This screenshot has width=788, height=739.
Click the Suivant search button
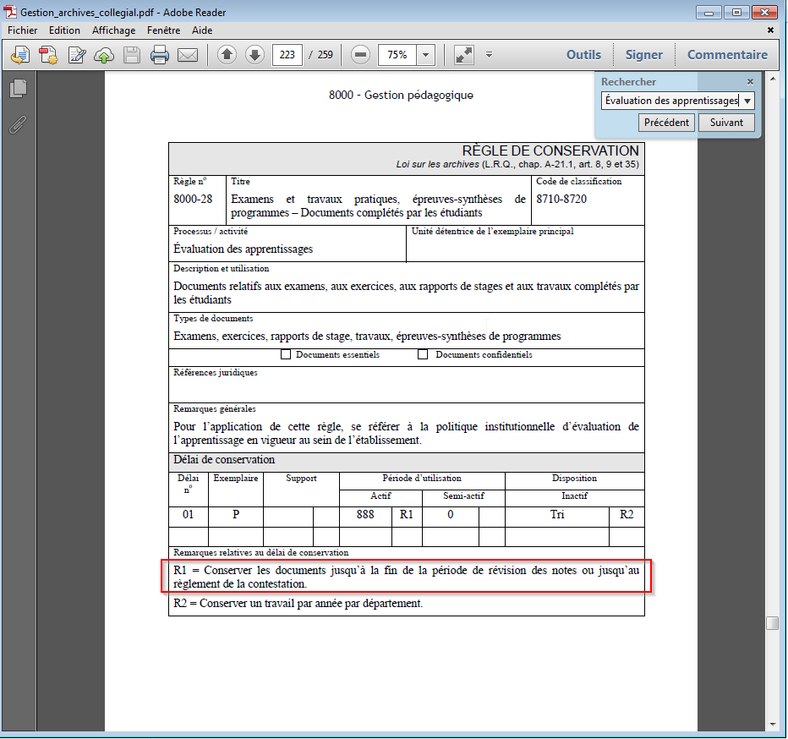[x=726, y=123]
